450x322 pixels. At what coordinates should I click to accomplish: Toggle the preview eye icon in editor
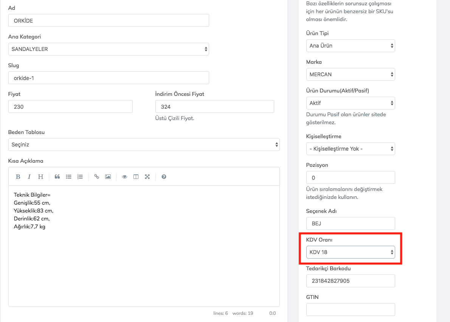click(124, 177)
